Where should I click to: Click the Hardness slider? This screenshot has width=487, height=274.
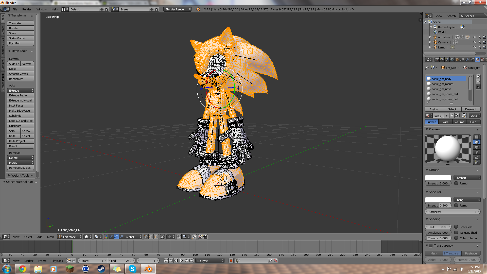point(453,212)
